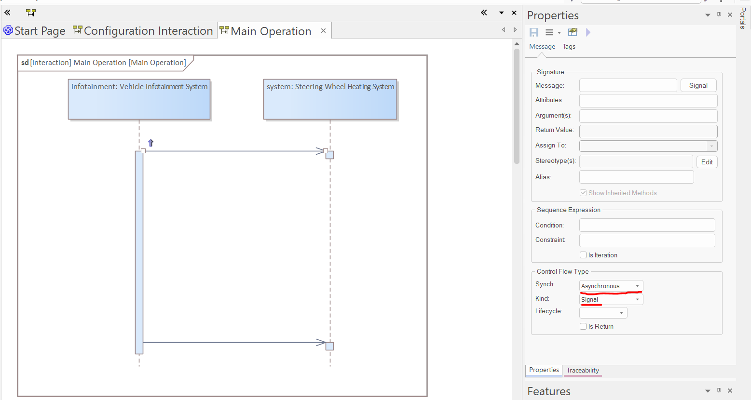Open the Tags tab in Properties
The image size is (751, 400).
(x=569, y=47)
